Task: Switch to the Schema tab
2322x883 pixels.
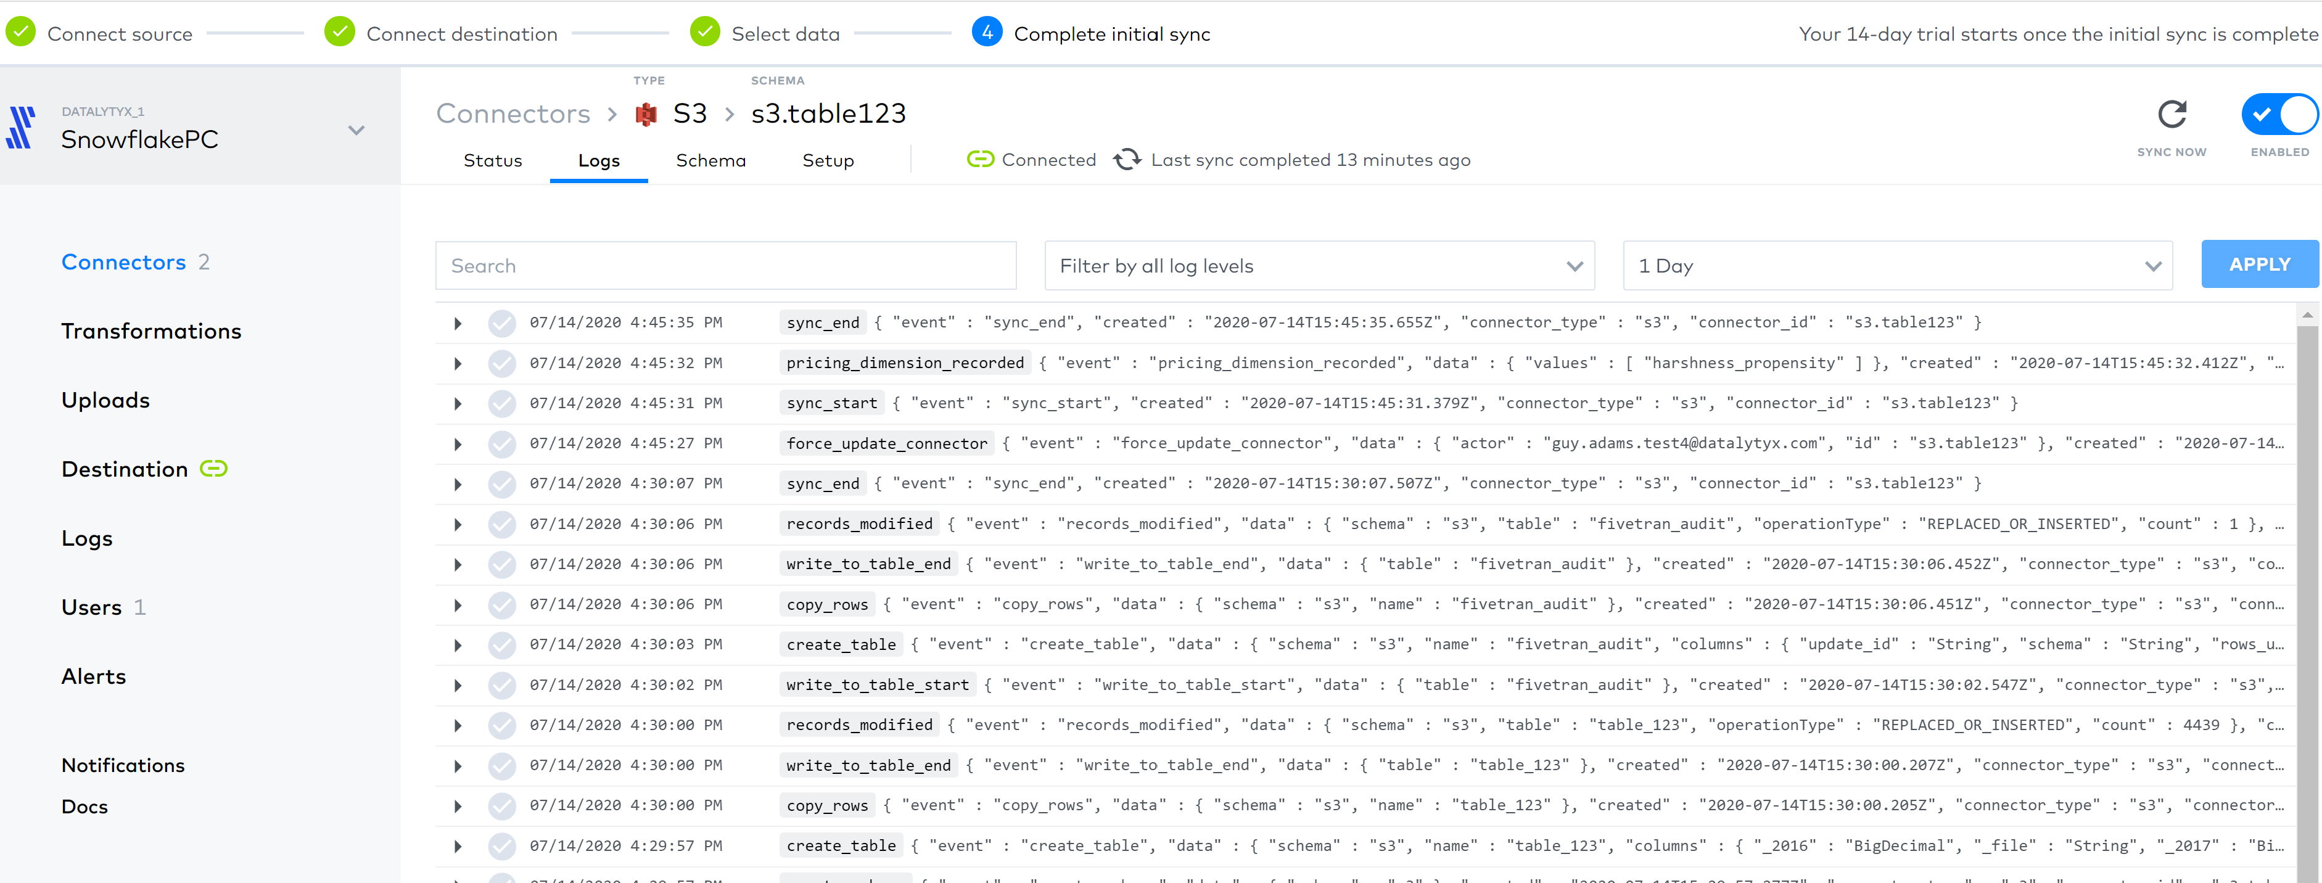Action: (x=710, y=160)
